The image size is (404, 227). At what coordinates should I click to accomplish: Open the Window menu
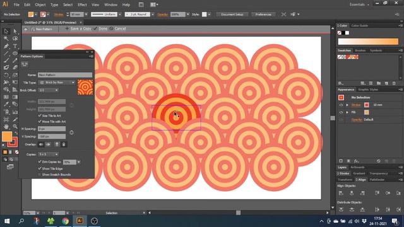coord(111,4)
